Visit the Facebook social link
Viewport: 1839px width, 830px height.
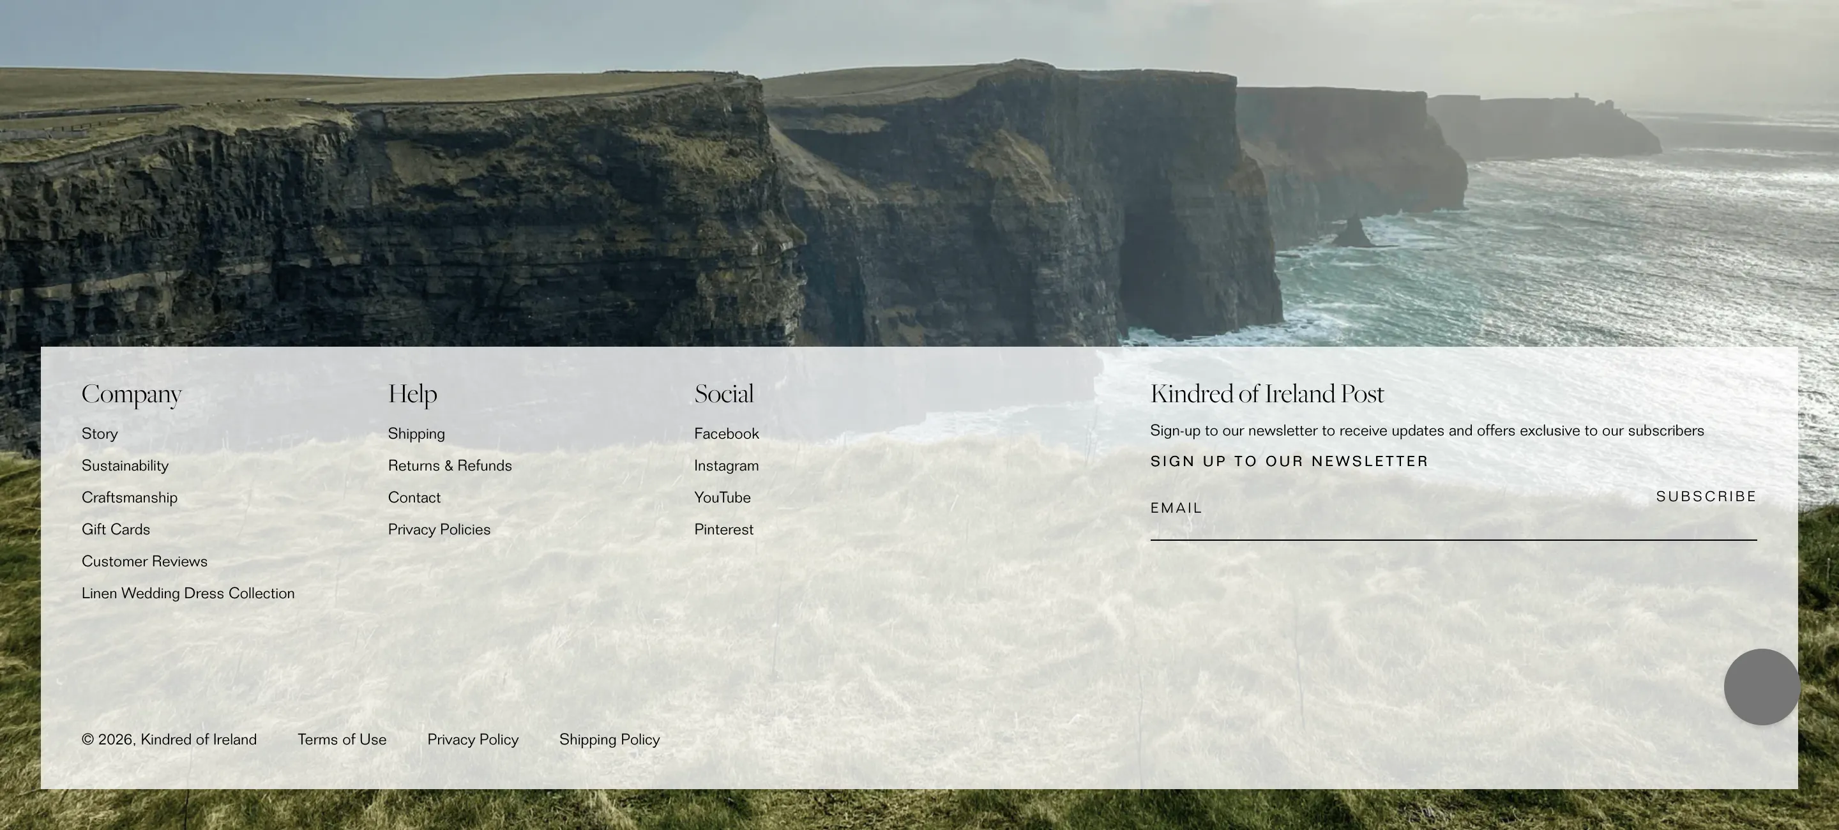(726, 434)
